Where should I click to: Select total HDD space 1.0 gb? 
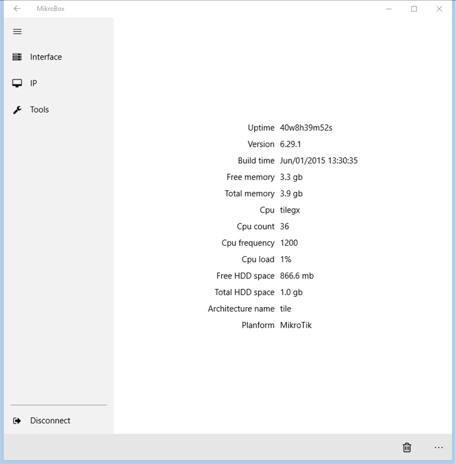pyautogui.click(x=291, y=292)
